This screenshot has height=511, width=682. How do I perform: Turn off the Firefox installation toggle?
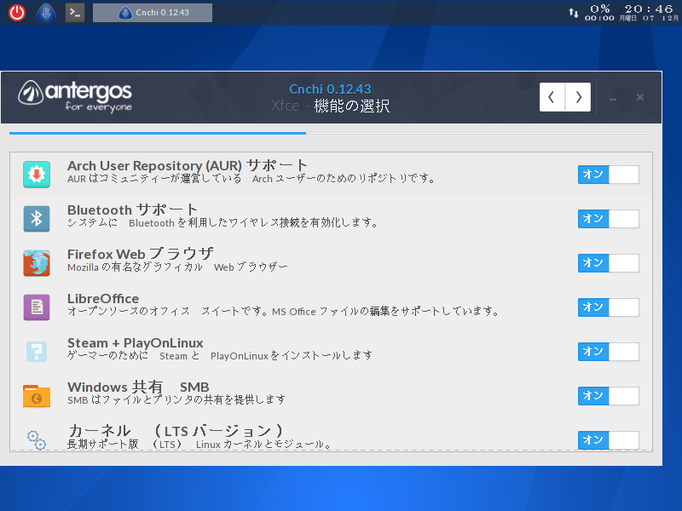point(609,263)
